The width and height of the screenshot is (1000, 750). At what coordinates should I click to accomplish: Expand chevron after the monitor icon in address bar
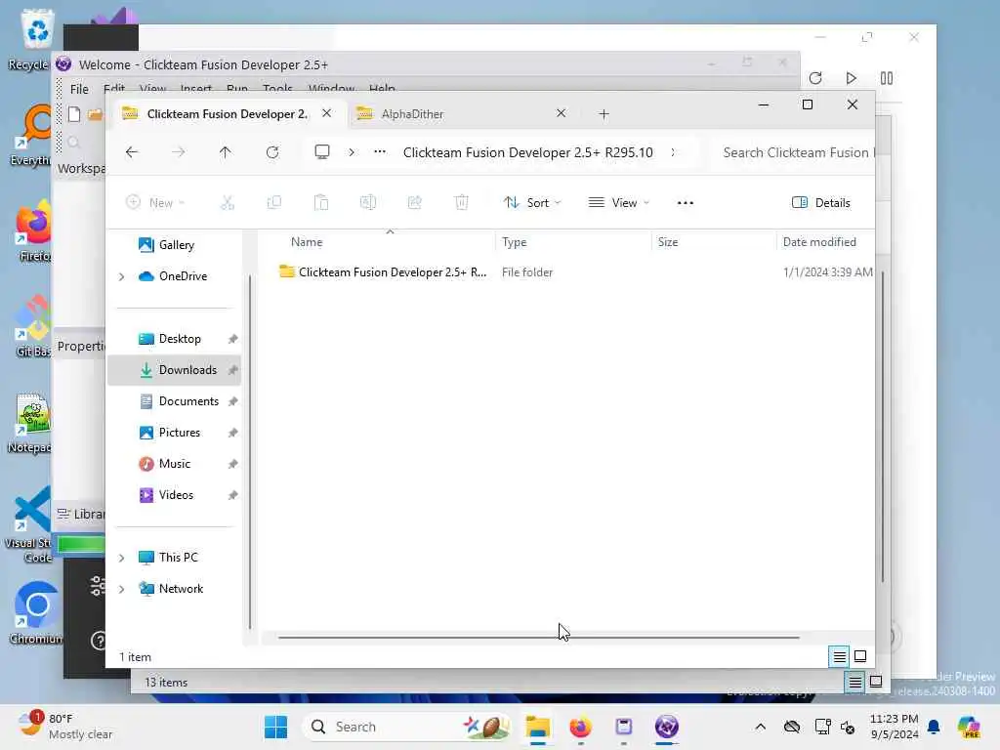point(352,152)
